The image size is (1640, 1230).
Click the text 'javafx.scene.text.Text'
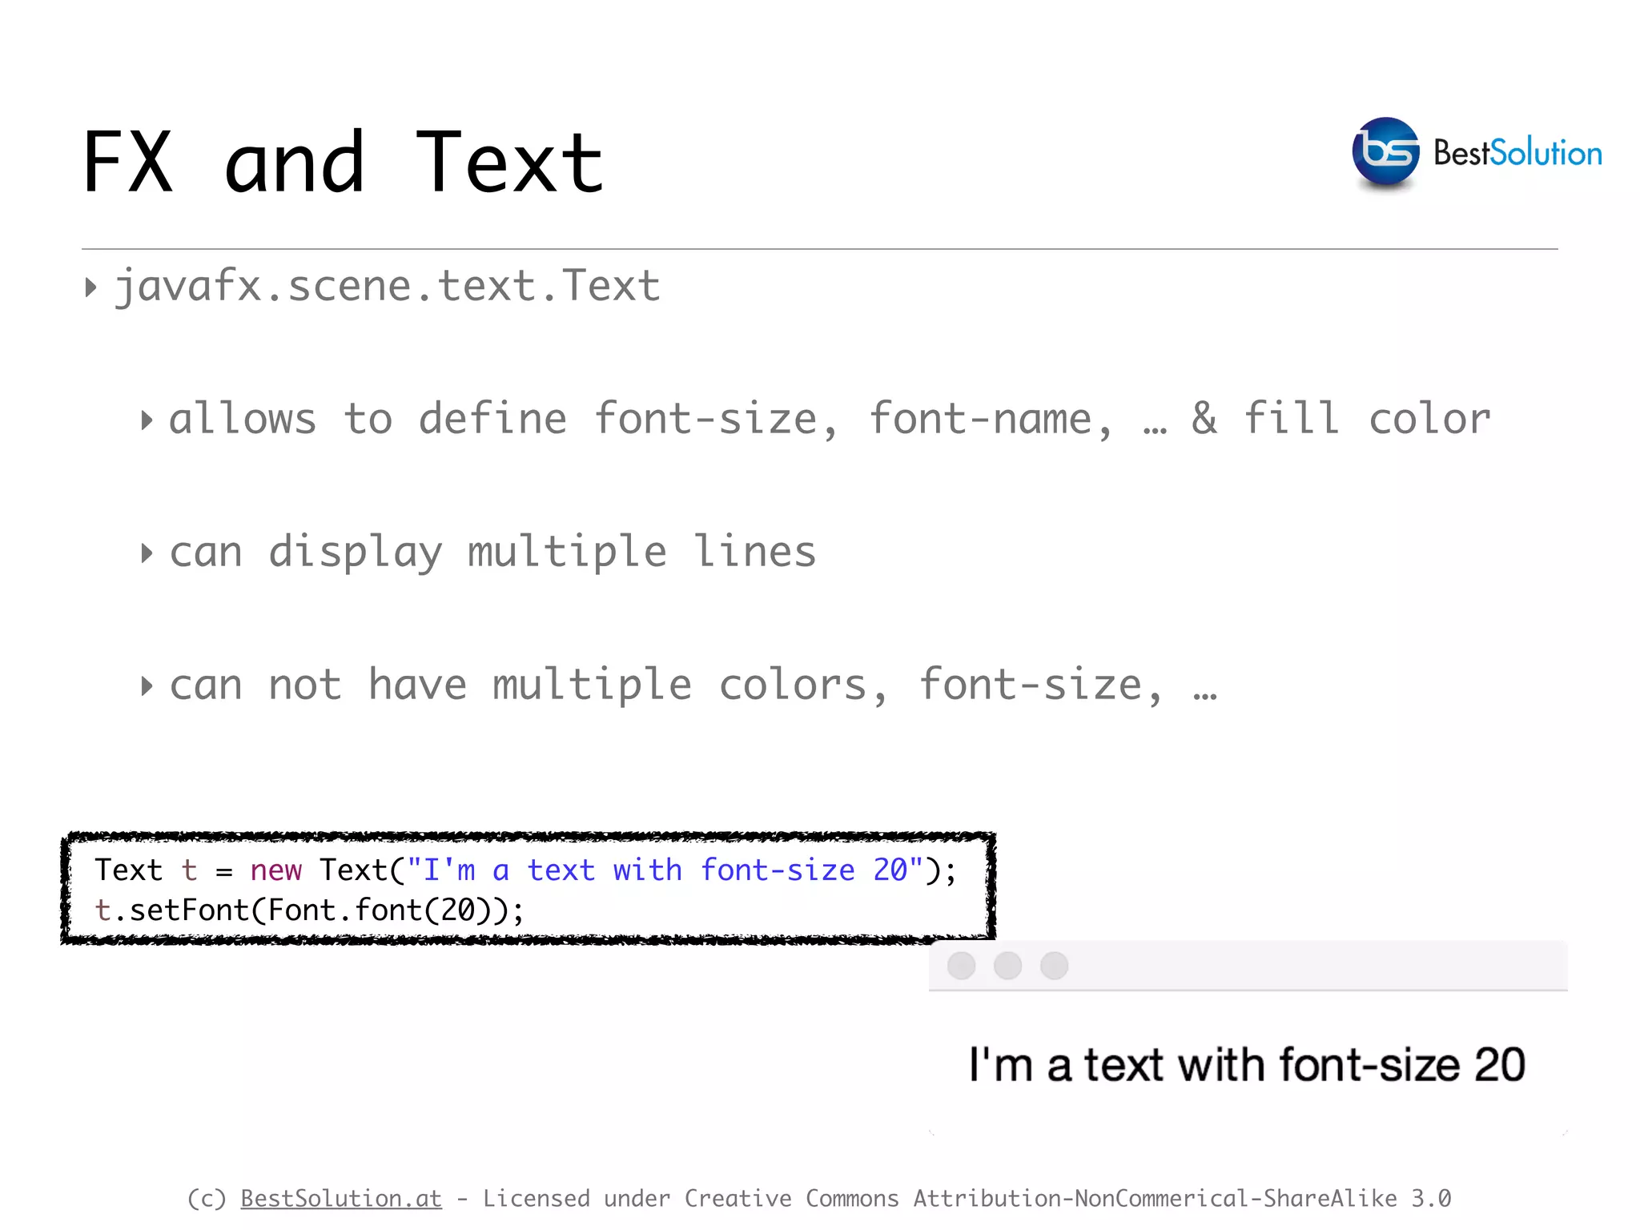coord(388,286)
